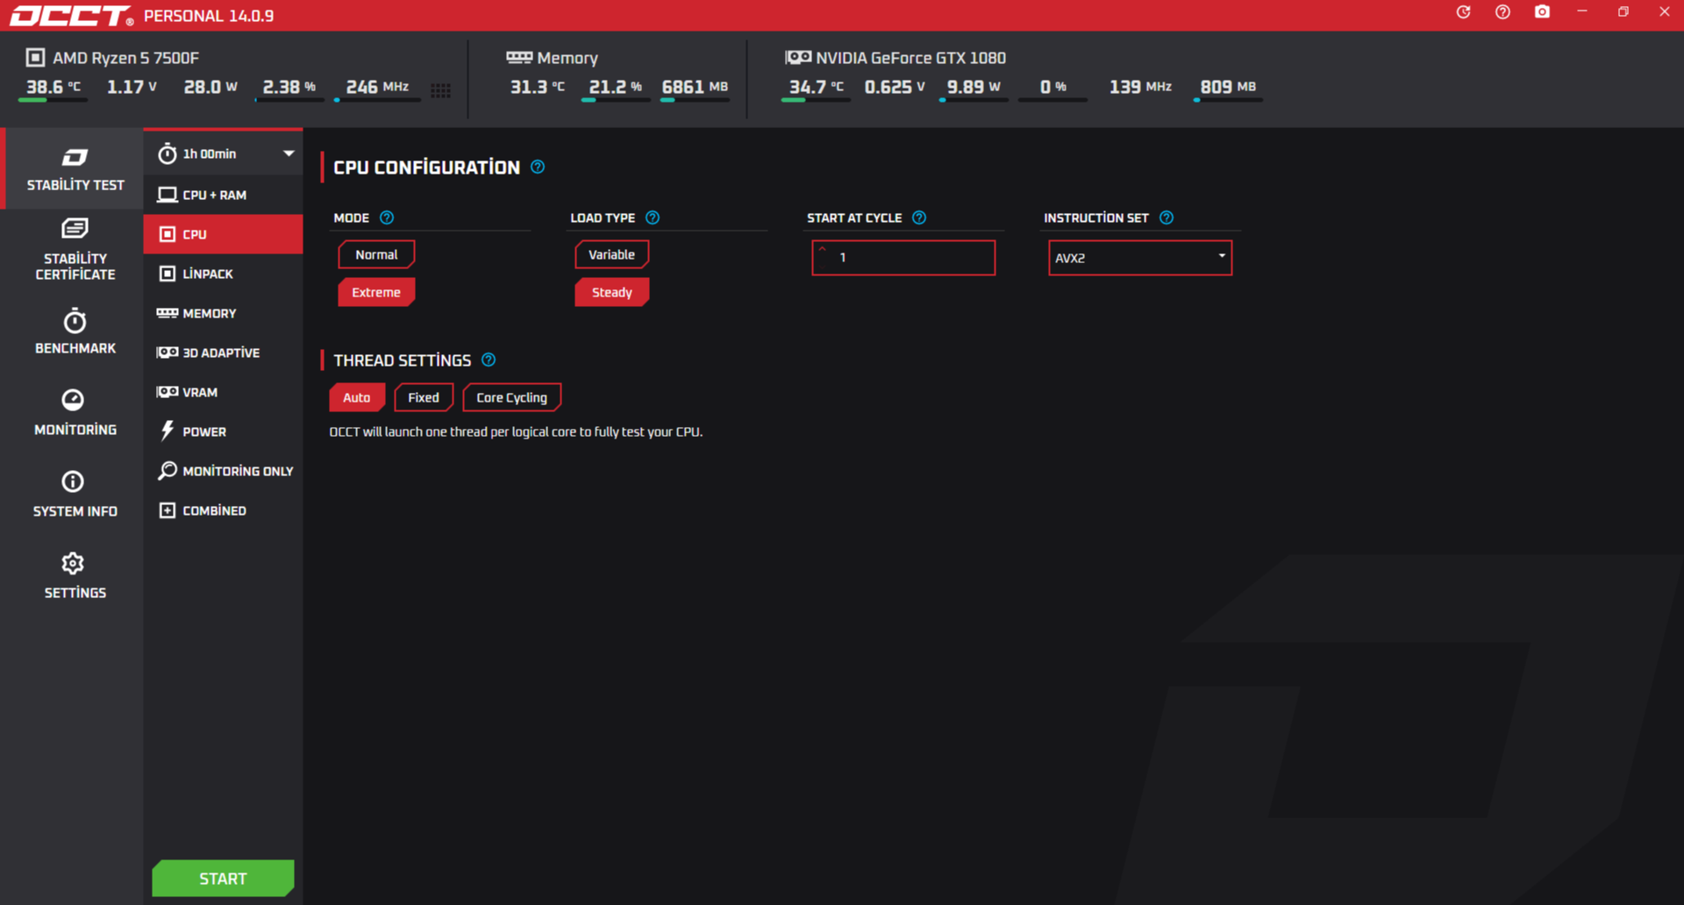The image size is (1684, 905).
Task: Click the Start At Cycle input field
Action: (x=903, y=258)
